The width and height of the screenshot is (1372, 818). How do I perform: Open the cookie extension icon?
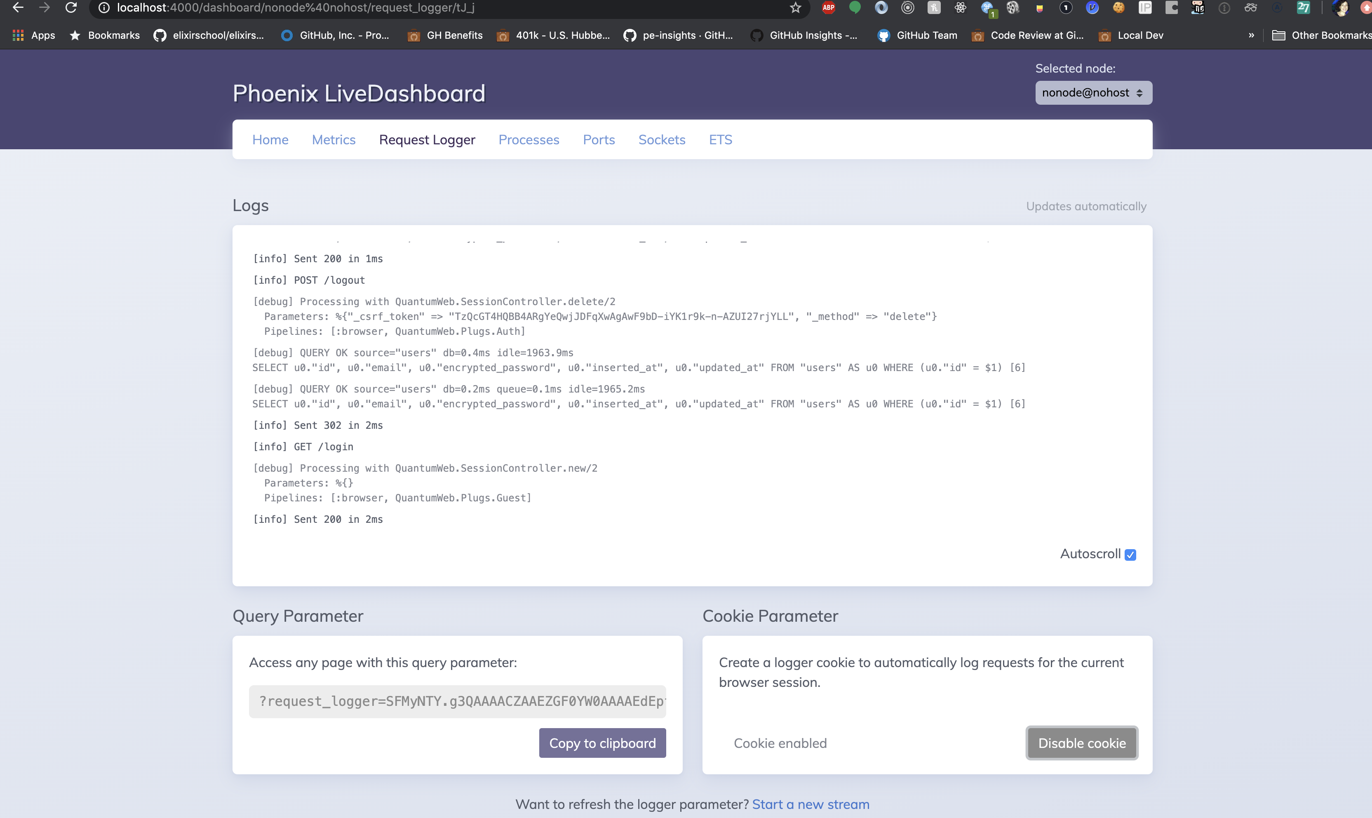tap(1118, 8)
